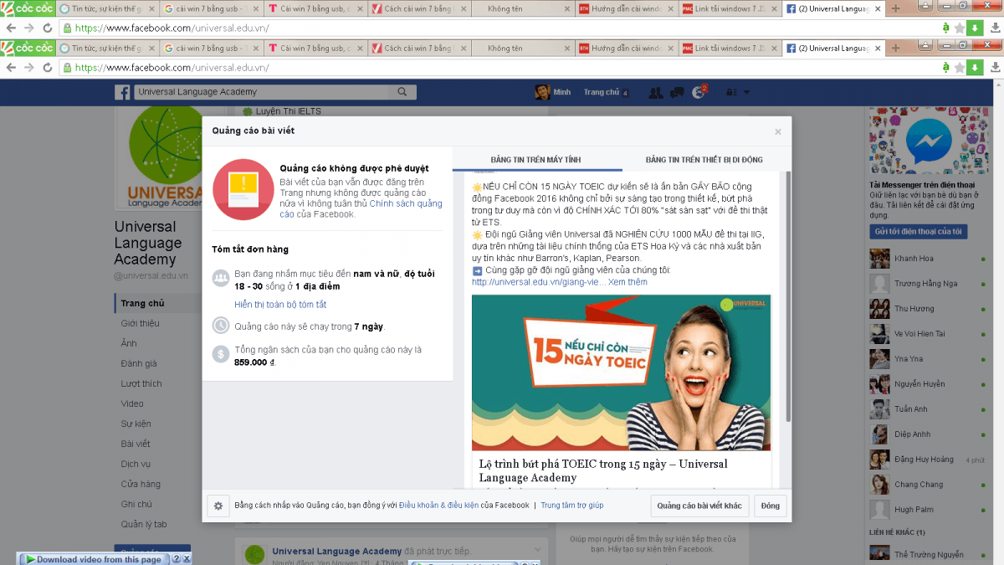Click the Trang chủ link in the Facebook bar
Image resolution: width=1004 pixels, height=565 pixels.
click(x=601, y=93)
